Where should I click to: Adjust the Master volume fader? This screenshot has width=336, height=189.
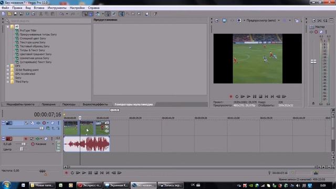point(313,61)
